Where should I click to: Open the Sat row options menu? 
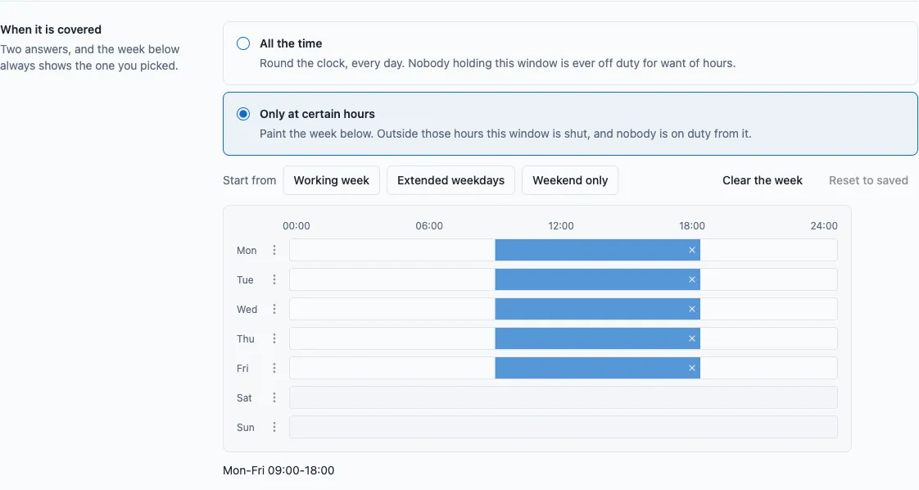tap(274, 397)
